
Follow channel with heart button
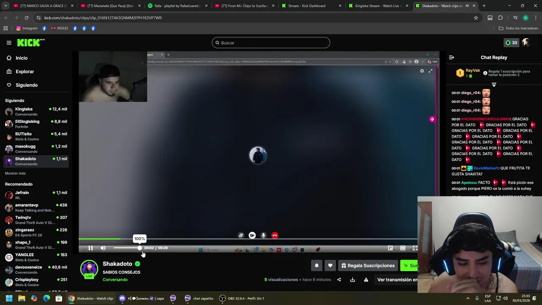click(330, 266)
